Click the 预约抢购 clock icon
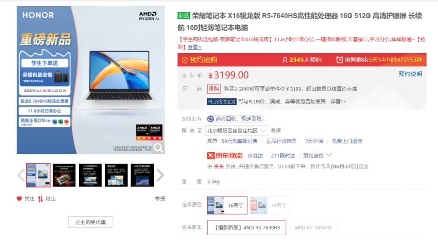The width and height of the screenshot is (438, 247). click(x=185, y=60)
